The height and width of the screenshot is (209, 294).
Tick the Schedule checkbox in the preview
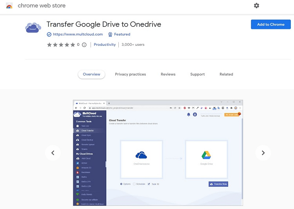tap(134, 184)
